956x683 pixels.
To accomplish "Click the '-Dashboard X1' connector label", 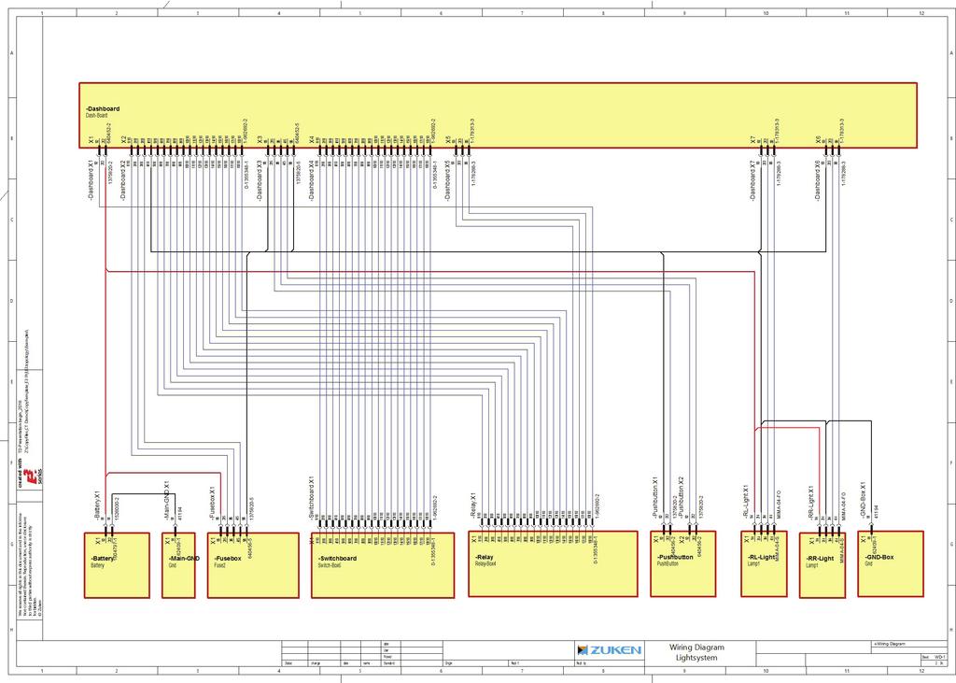I will point(91,180).
